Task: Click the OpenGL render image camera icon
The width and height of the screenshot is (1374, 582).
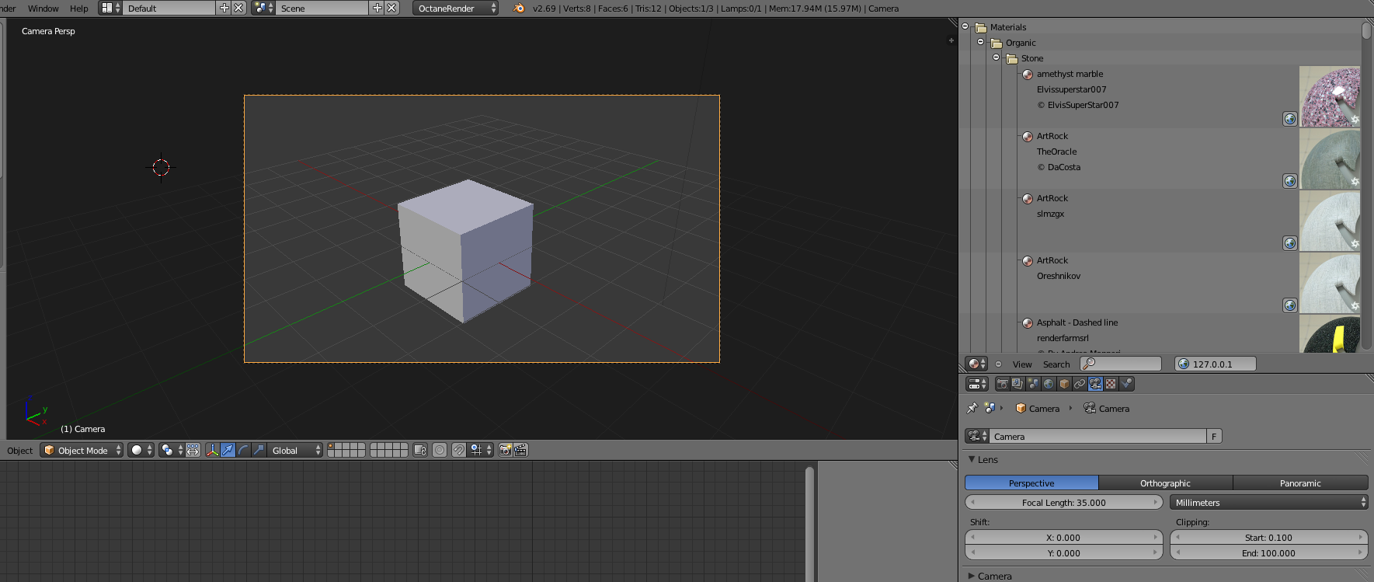Action: 506,450
